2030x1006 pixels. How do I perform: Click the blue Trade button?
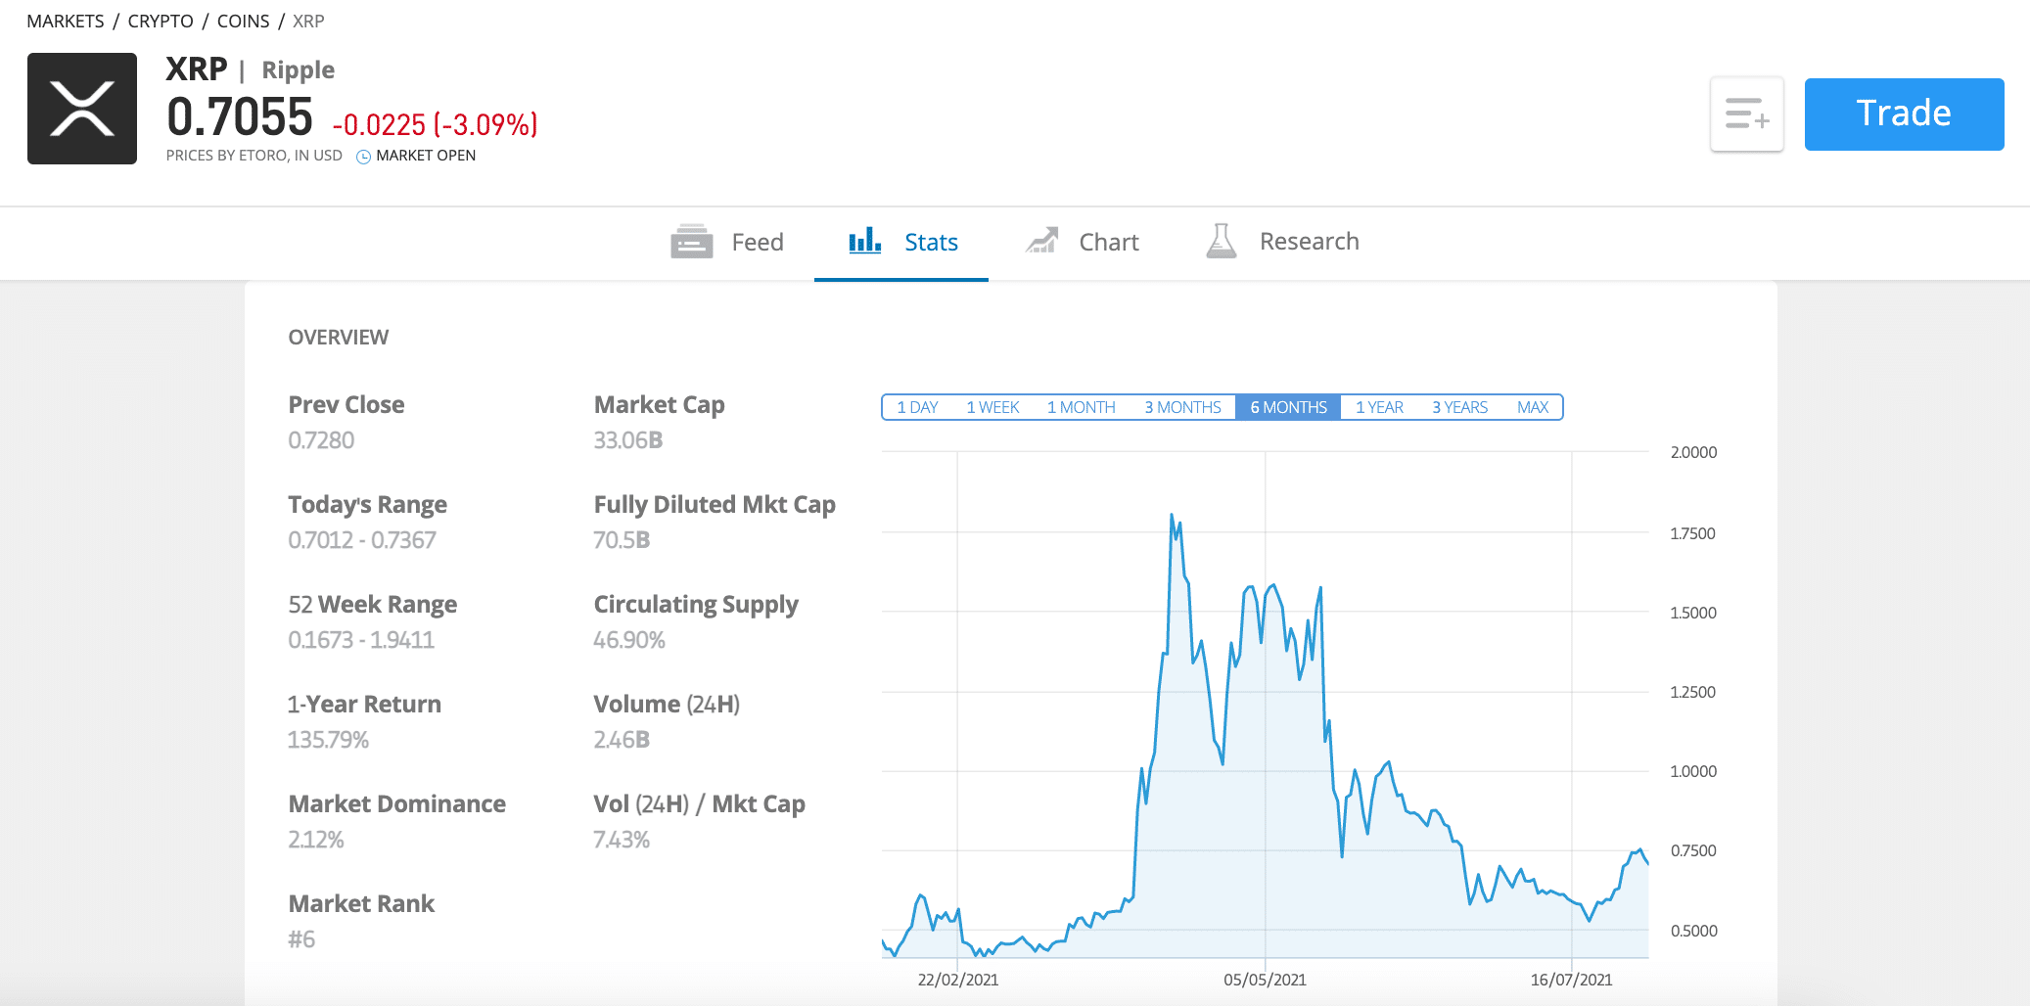pyautogui.click(x=1903, y=113)
